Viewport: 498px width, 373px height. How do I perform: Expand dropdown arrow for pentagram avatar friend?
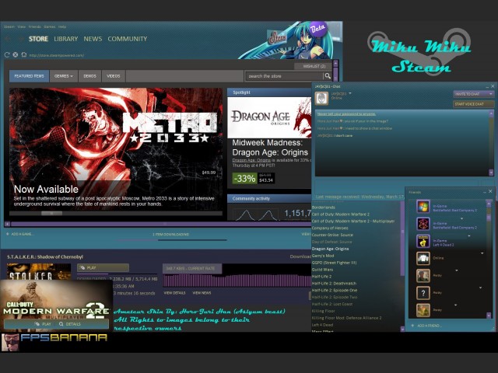(x=461, y=218)
